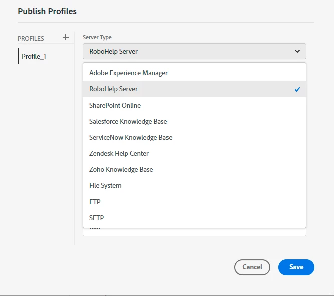334x296 pixels.
Task: Choose File System server type
Action: click(105, 185)
